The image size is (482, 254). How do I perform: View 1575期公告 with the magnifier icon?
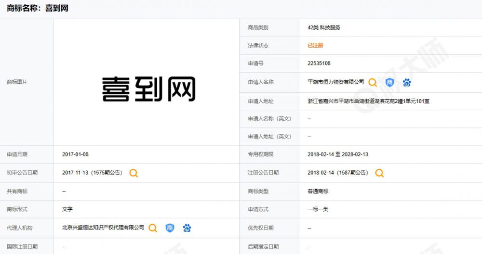tap(134, 173)
